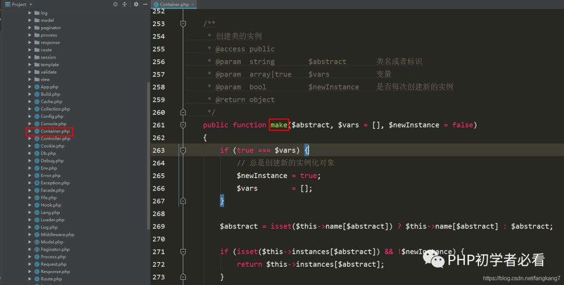Expand the validate folder
564x285 pixels.
pyautogui.click(x=30, y=72)
